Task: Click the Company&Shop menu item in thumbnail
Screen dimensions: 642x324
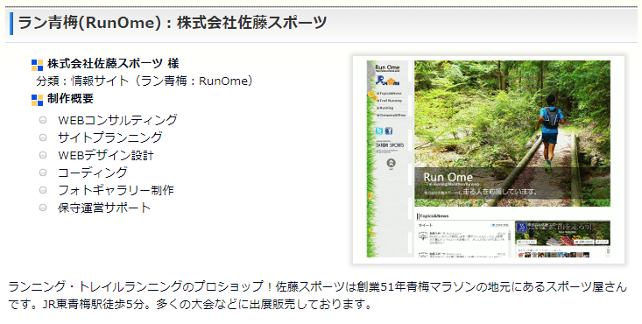Action: pos(391,115)
